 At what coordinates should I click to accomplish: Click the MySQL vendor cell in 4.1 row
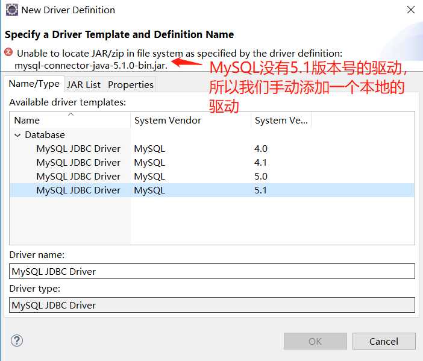pos(149,163)
